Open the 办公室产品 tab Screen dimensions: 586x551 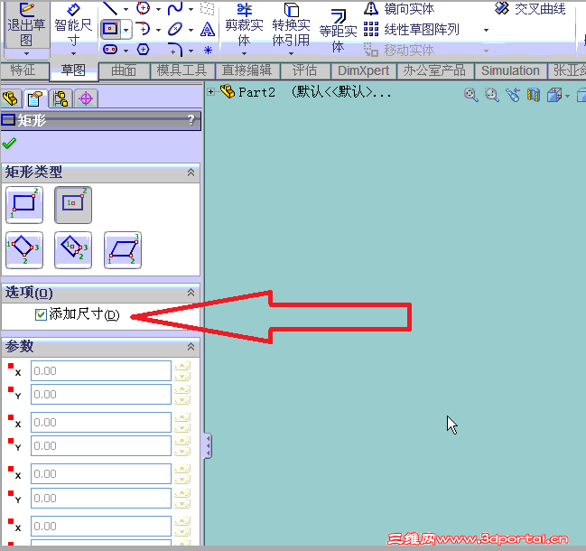pyautogui.click(x=434, y=70)
